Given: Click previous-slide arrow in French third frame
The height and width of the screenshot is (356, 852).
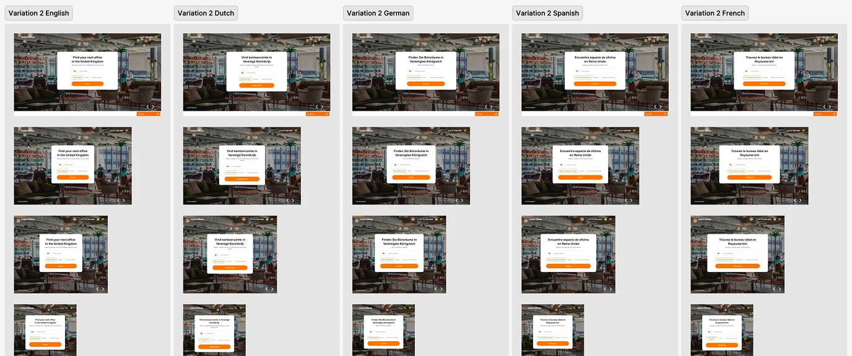Looking at the screenshot, I should pos(775,289).
